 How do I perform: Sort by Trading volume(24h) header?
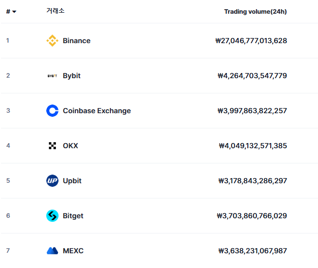point(255,12)
